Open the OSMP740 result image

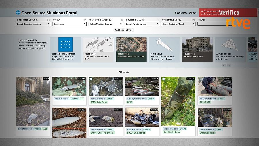[x=106, y=117]
